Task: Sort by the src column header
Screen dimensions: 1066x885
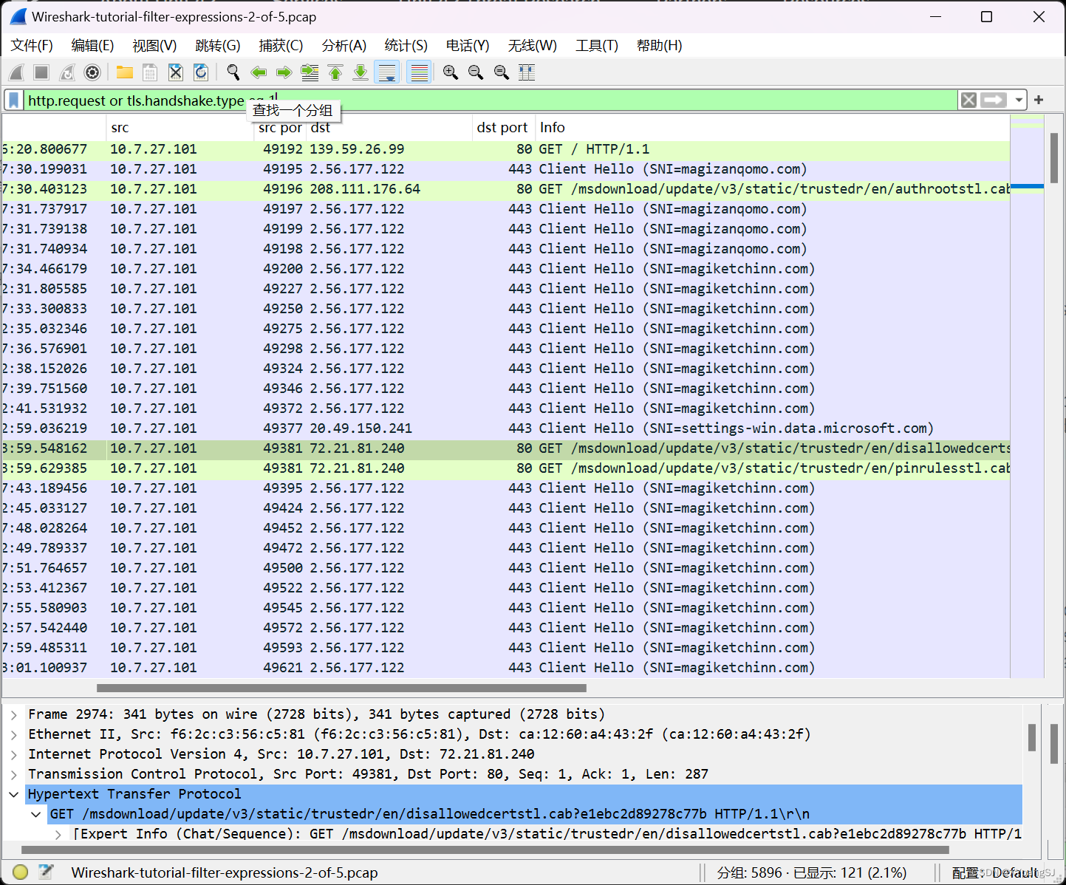Action: [180, 128]
